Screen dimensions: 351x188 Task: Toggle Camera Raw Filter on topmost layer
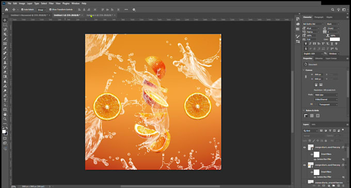(x=315, y=160)
